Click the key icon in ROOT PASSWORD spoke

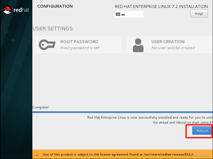pos(47,44)
